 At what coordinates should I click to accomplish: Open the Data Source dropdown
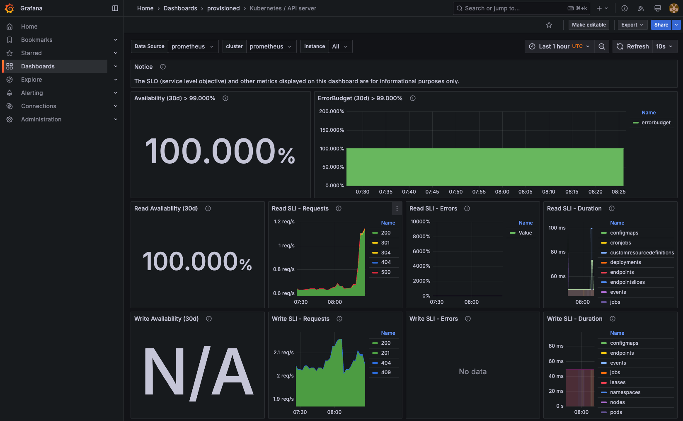click(x=193, y=46)
